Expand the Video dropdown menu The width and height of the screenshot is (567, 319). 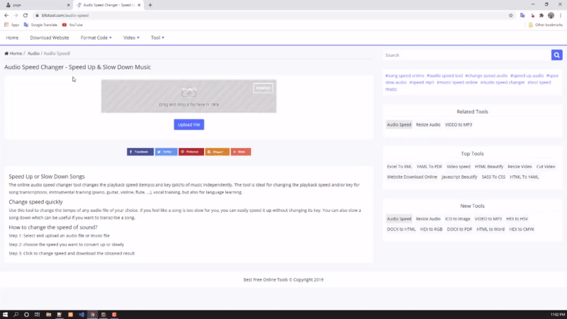tap(131, 38)
